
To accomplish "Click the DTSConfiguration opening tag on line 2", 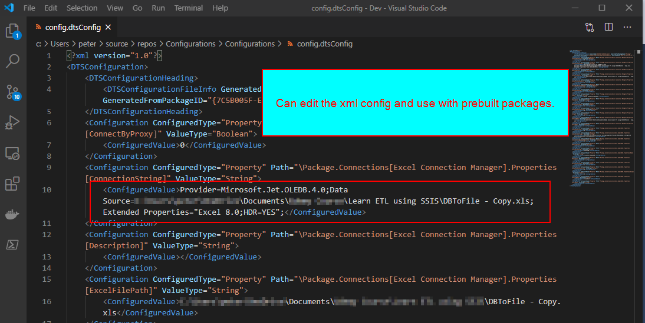I will [107, 66].
